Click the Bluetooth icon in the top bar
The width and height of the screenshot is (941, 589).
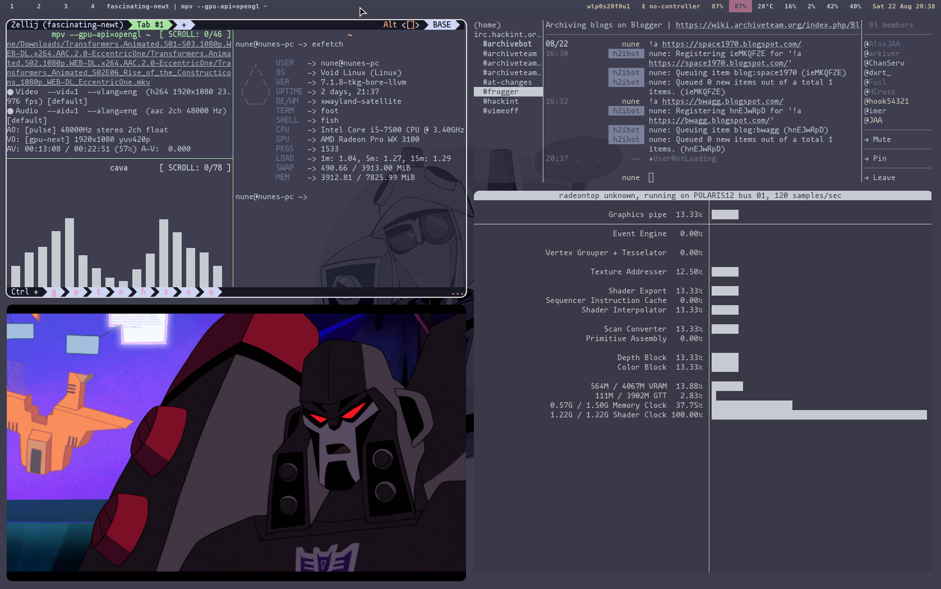pyautogui.click(x=643, y=7)
